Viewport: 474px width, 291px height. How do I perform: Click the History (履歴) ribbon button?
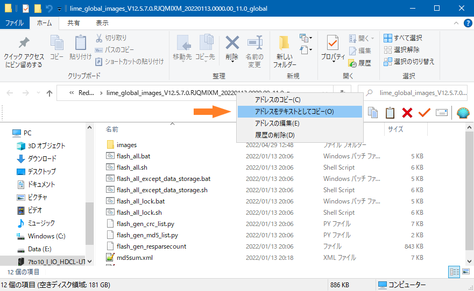[360, 63]
